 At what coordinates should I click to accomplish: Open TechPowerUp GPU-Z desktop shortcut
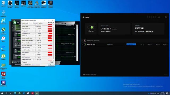point(3,66)
